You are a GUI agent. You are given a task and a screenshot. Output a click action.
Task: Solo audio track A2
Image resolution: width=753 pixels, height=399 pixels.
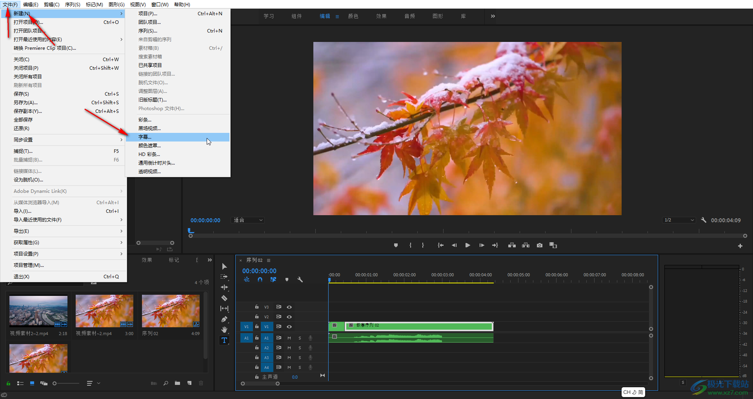(300, 348)
